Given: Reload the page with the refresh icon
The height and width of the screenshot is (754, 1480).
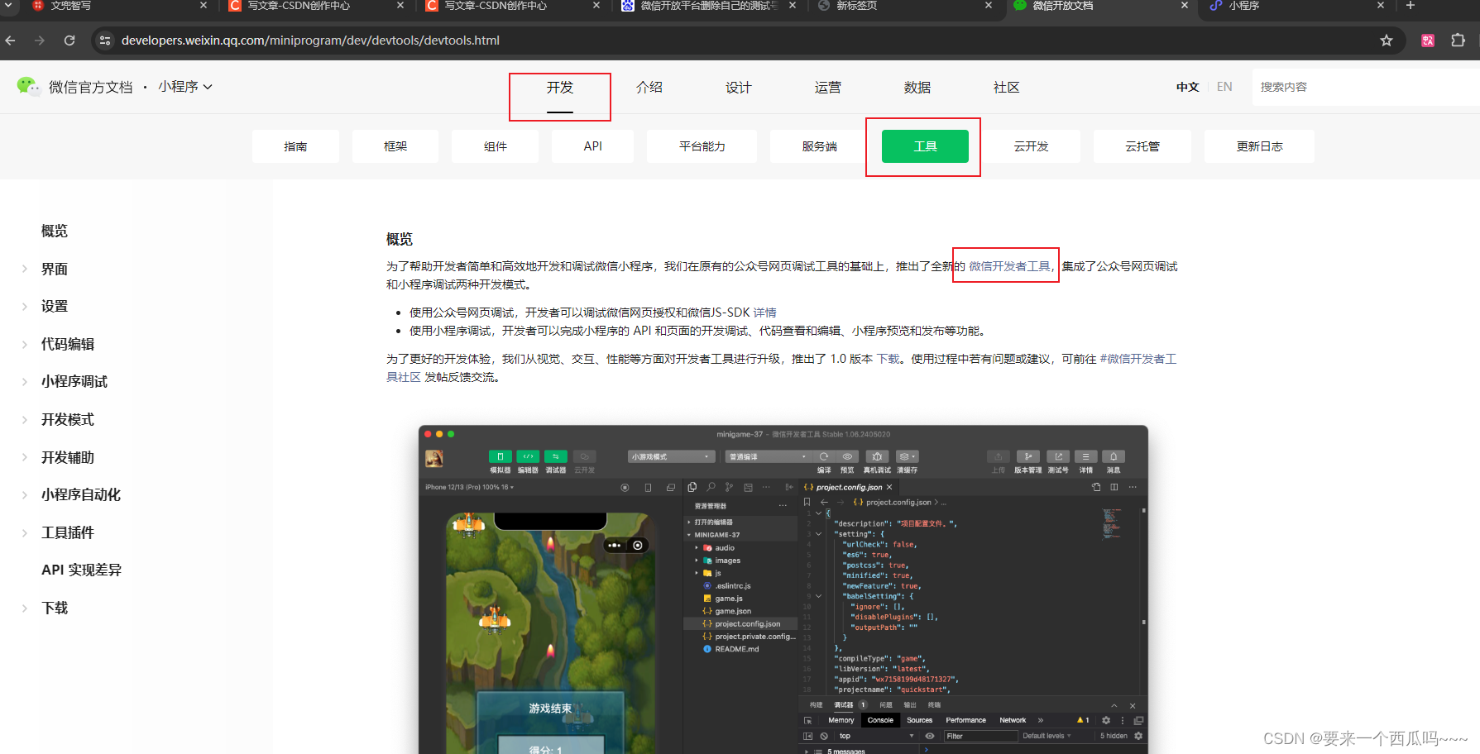Looking at the screenshot, I should click(69, 41).
